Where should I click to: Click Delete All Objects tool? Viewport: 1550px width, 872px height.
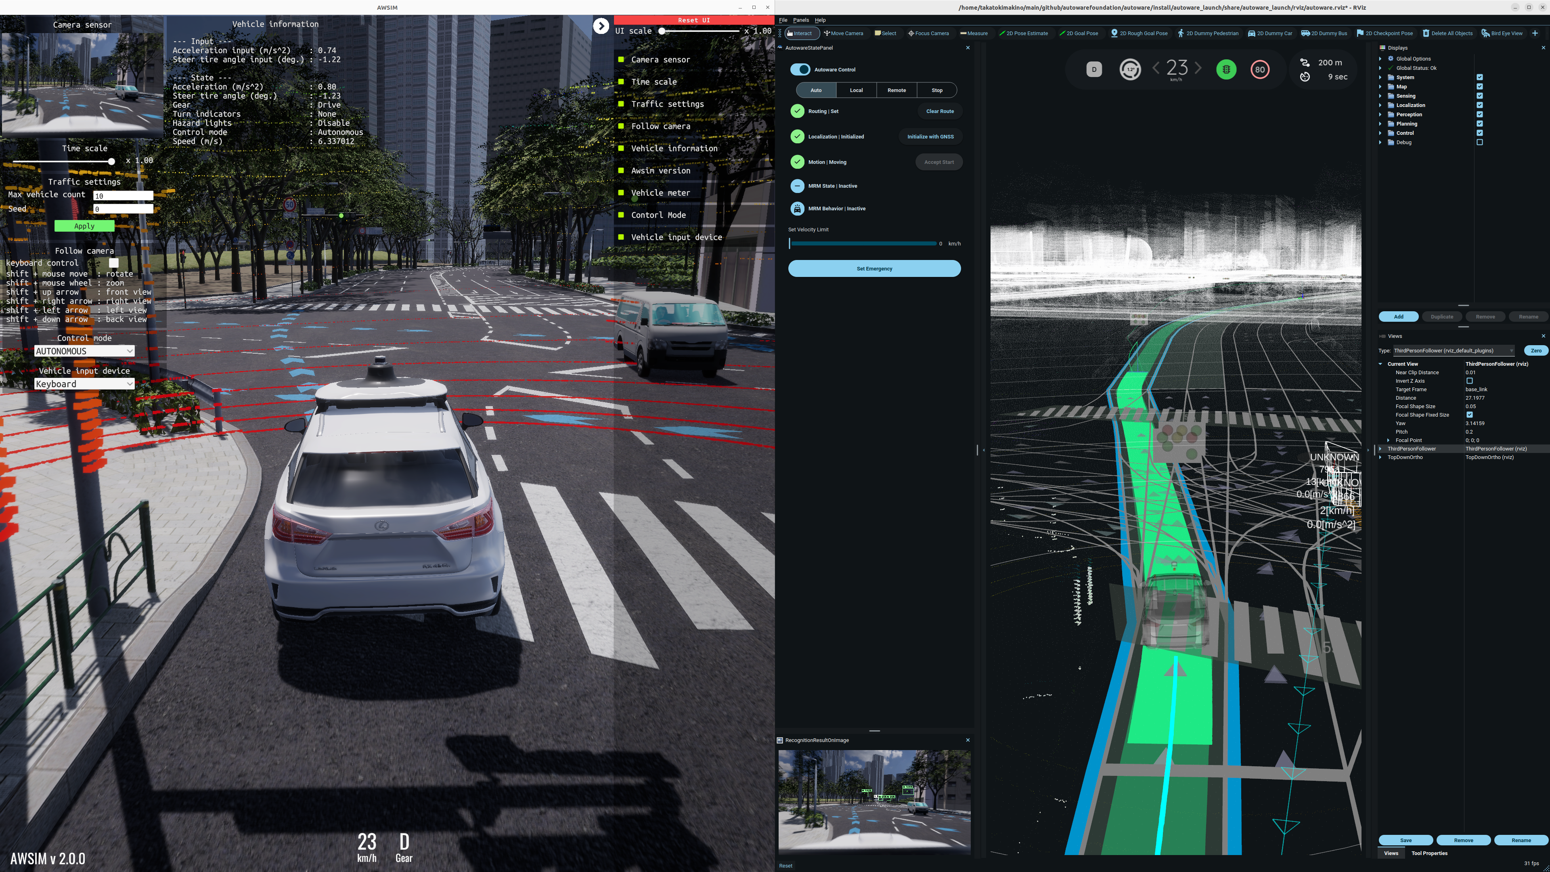1447,33
